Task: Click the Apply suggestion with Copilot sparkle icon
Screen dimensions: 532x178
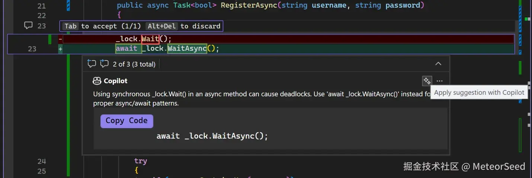Action: point(427,81)
